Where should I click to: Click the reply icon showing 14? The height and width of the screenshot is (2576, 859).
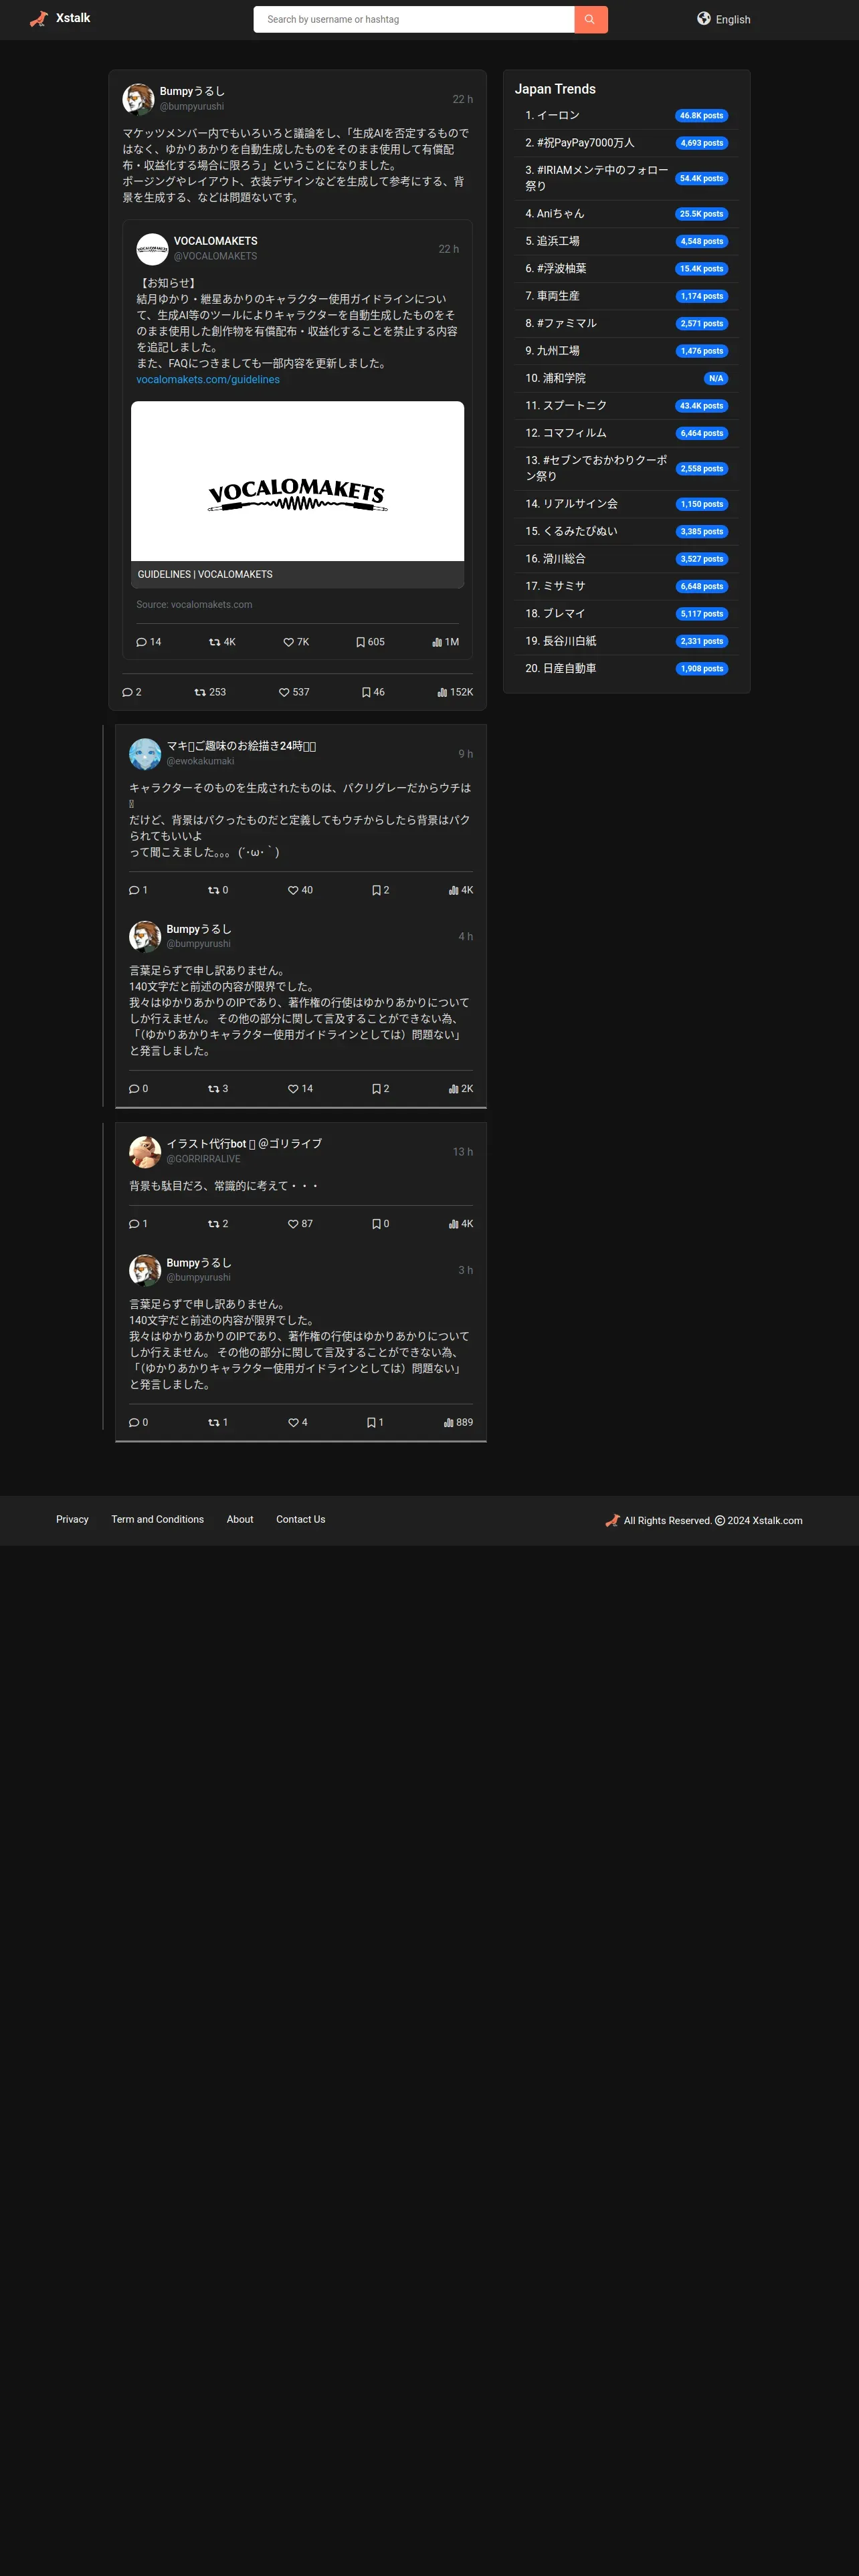point(142,642)
